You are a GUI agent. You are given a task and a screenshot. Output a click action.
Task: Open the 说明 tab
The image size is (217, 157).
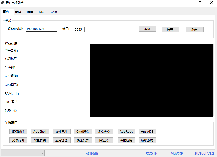[x=54, y=12]
